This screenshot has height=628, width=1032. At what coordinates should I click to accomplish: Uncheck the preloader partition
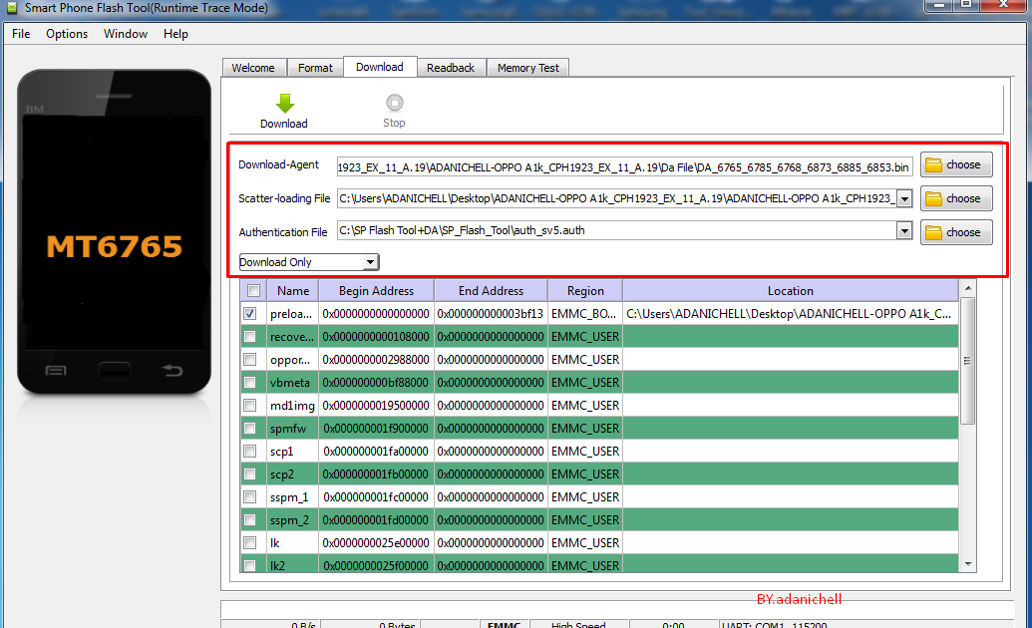250,313
